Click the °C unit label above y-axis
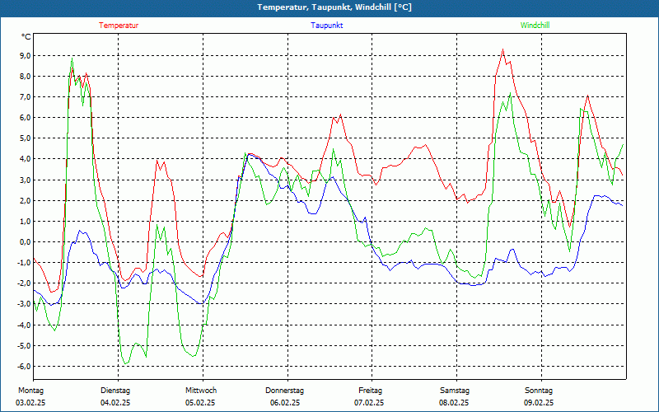 coord(26,37)
